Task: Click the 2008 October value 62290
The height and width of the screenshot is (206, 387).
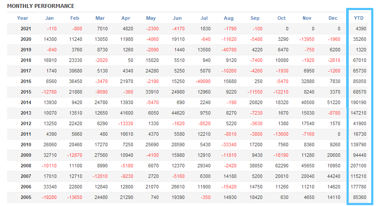Action: click(281, 166)
